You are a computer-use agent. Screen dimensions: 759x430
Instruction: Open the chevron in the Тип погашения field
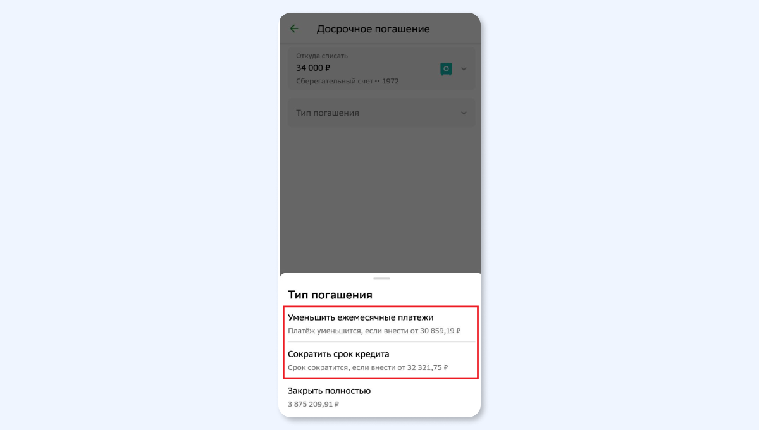[x=464, y=113]
